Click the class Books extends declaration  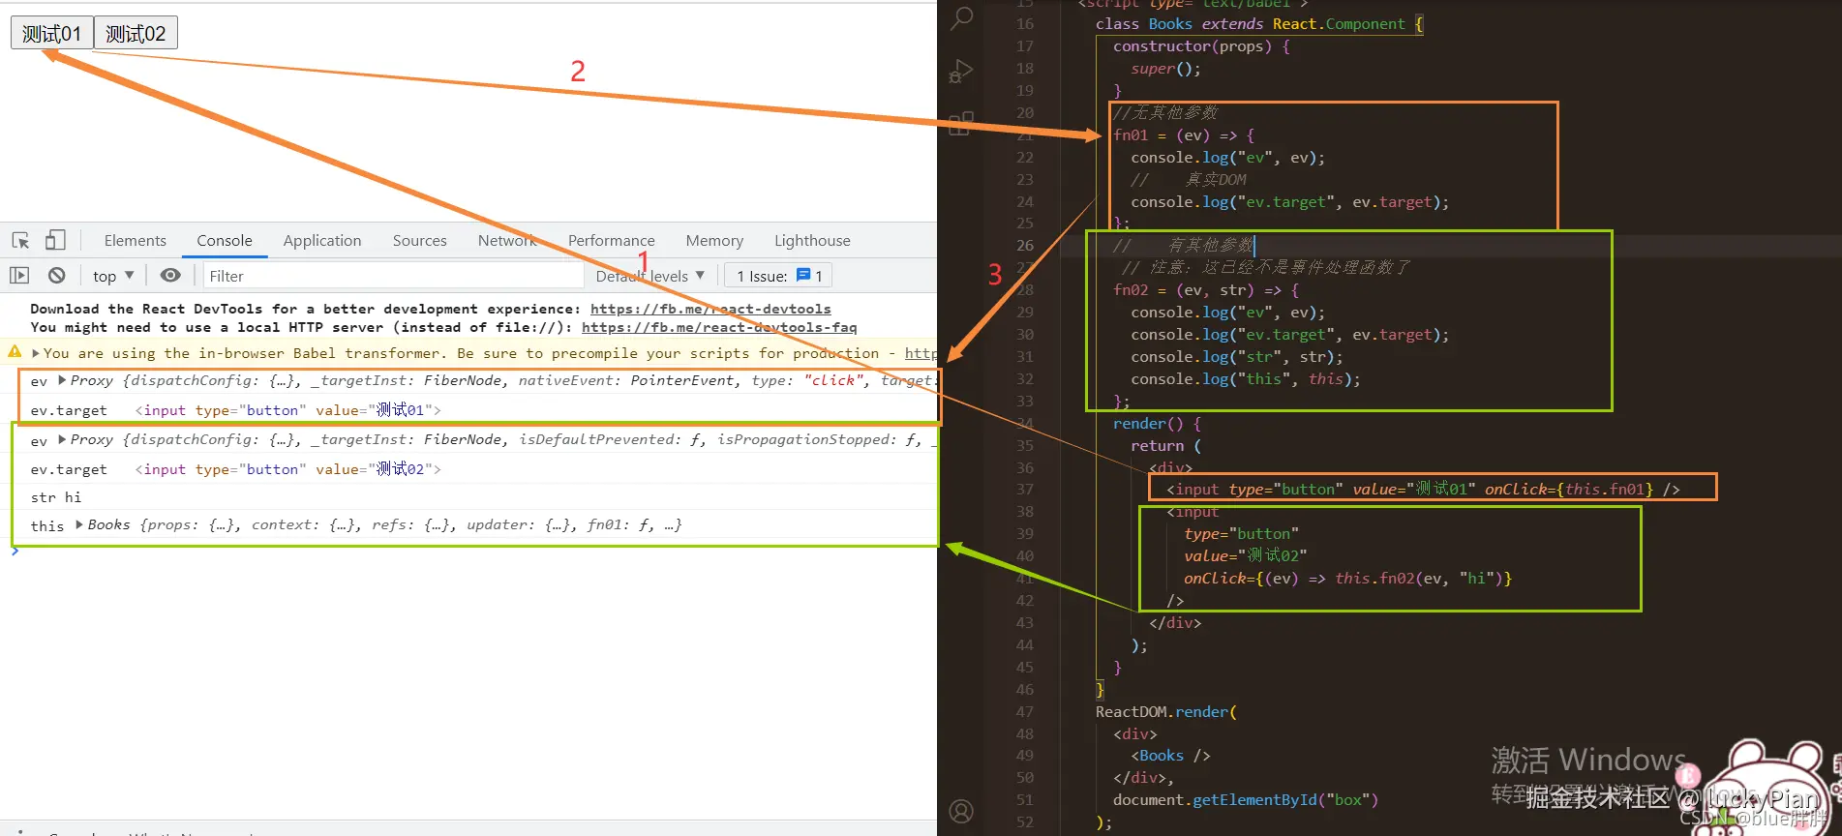(1259, 24)
